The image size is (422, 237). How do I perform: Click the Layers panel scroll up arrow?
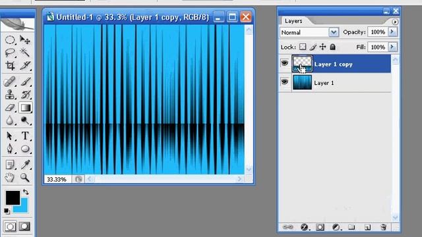[396, 60]
